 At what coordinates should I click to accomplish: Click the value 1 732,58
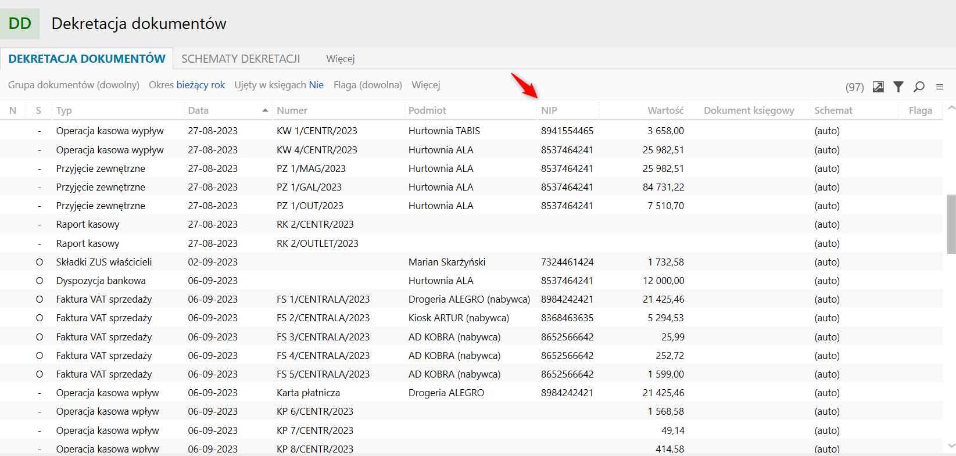tap(666, 262)
